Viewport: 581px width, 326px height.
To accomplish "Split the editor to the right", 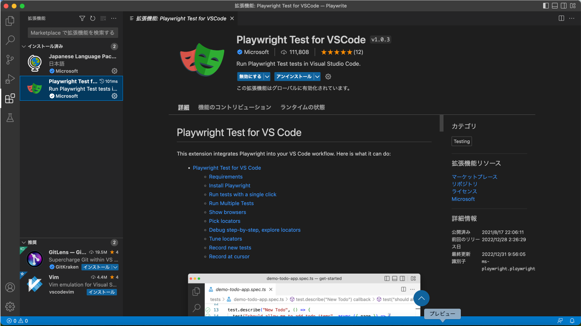I will (x=561, y=19).
